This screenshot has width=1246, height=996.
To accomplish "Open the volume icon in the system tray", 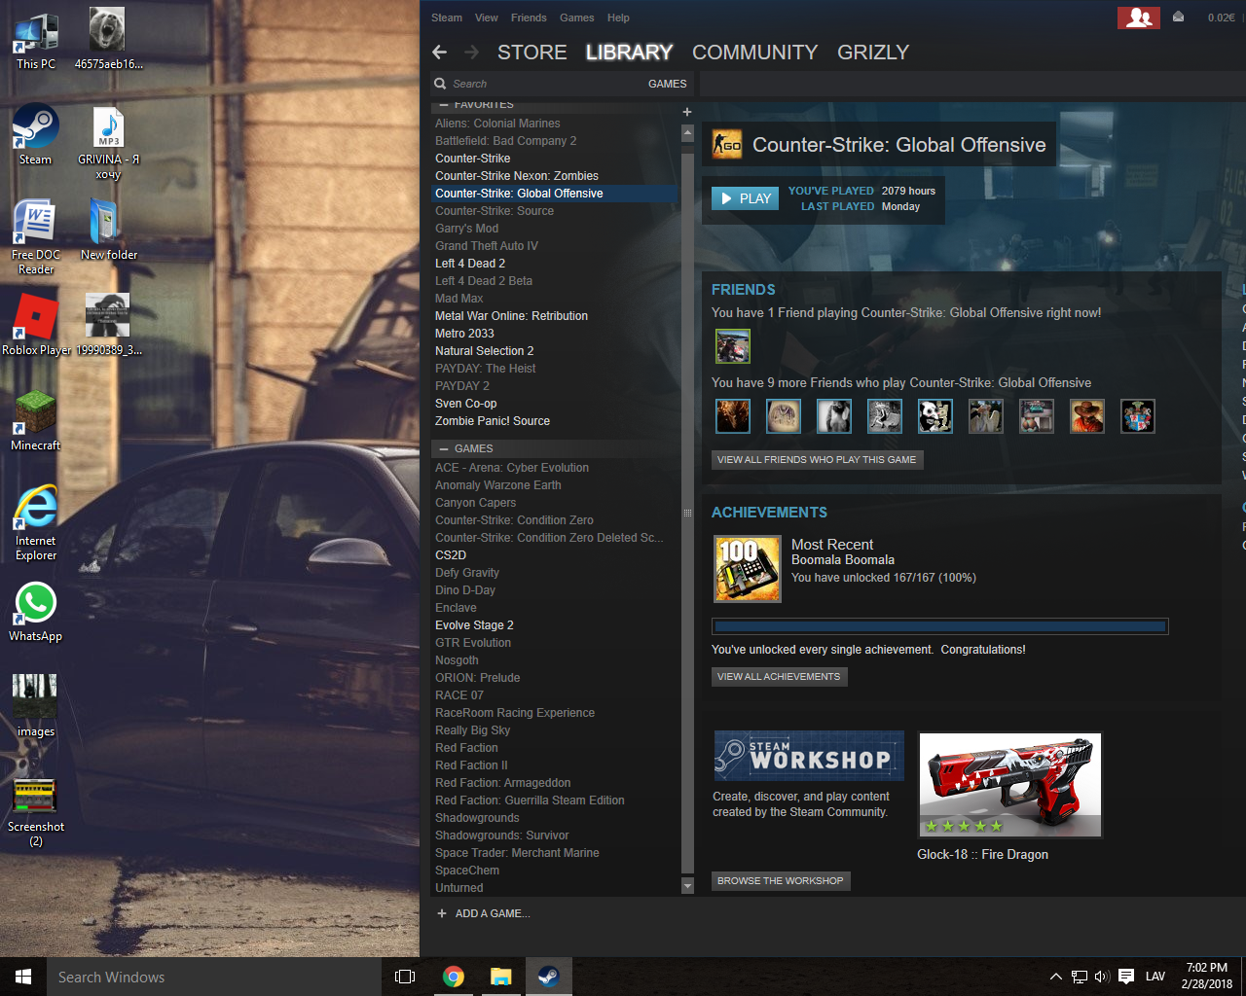I will click(1102, 977).
